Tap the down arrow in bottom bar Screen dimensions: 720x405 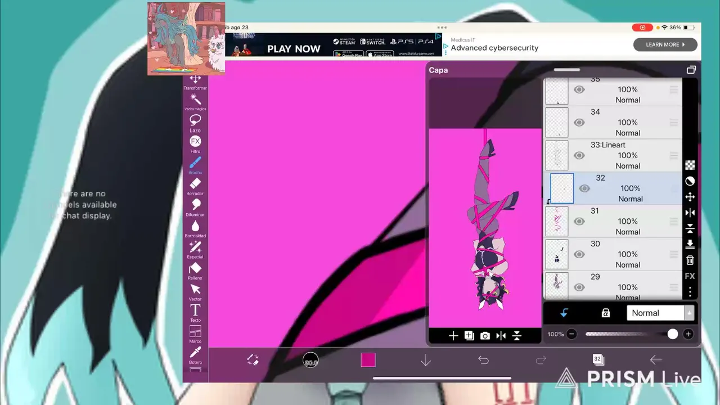(426, 360)
